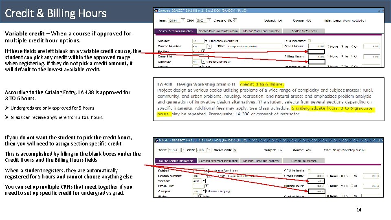Click 'Landscape Architecture' text in upper form
The image size is (391, 220).
click(224, 41)
